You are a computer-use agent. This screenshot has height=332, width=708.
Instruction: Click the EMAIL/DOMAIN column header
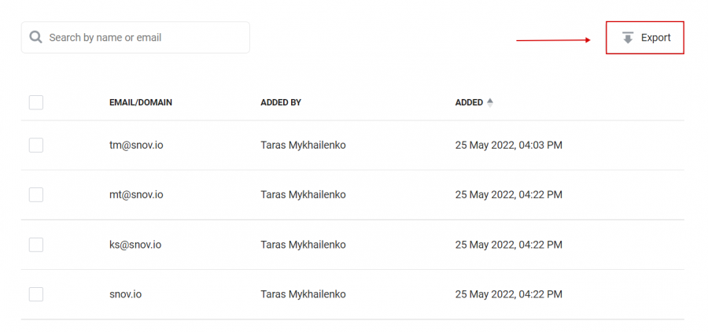pos(141,102)
